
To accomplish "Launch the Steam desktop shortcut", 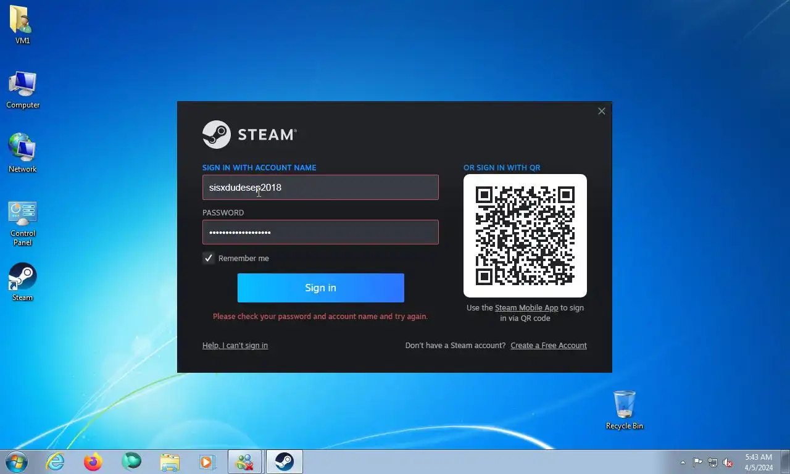I will (x=23, y=282).
